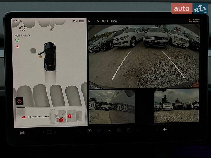Tap the PRND gear selector strip
This screenshot has height=158, width=211.
pos(18,21)
